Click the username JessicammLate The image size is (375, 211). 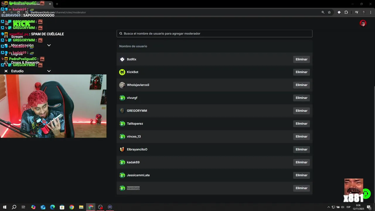tap(138, 175)
